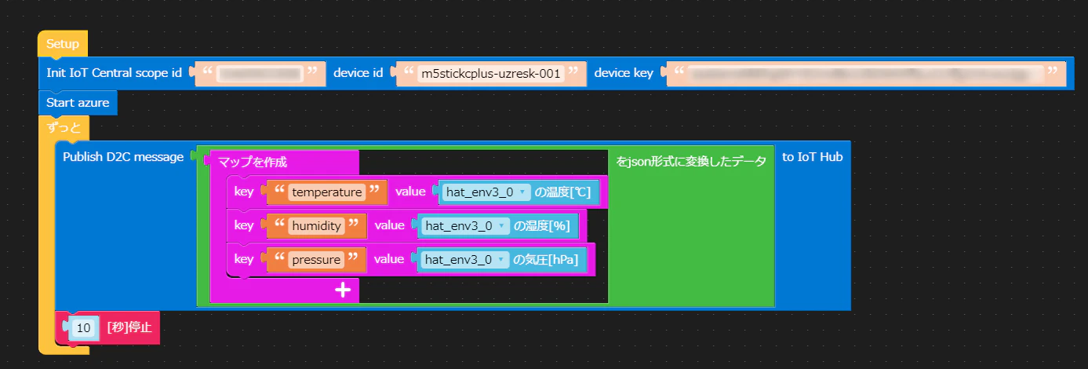Click the plus icon in the map block
This screenshot has height=369, width=1088.
[343, 290]
